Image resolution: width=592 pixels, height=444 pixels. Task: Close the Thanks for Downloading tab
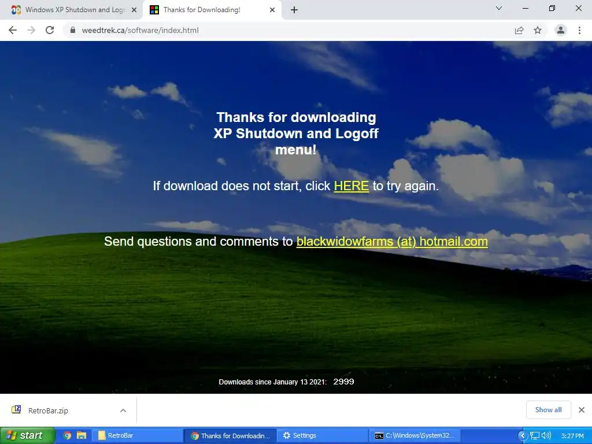point(272,10)
